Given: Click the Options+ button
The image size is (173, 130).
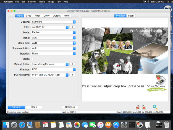Looking at the screenshot, I should click(x=70, y=107).
